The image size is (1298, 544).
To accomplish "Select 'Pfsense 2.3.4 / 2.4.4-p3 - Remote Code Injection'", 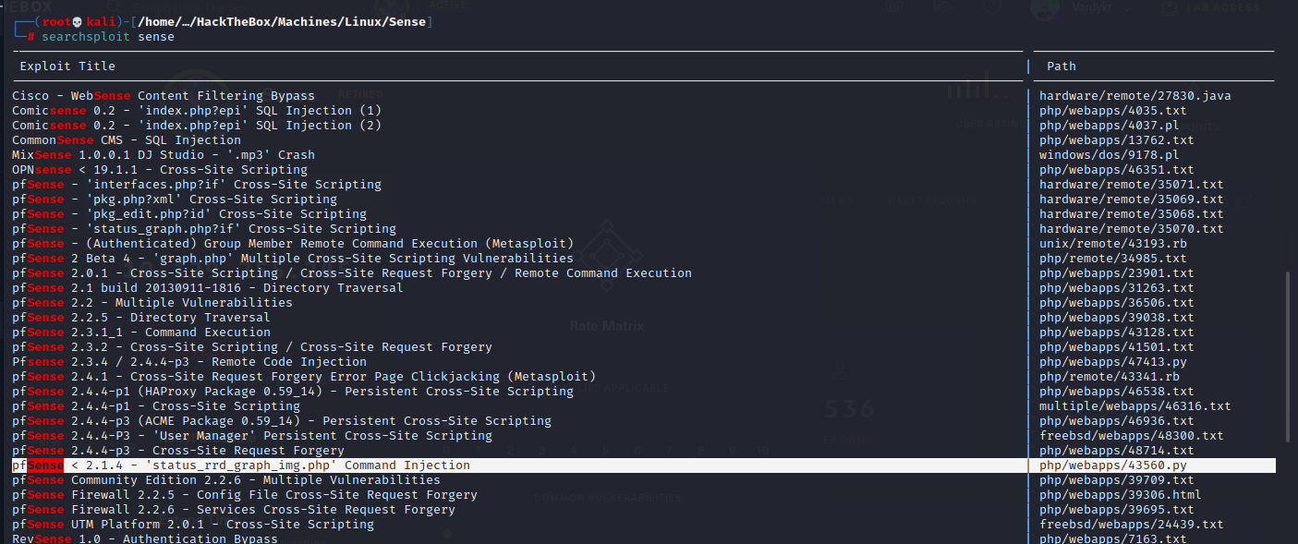I will pyautogui.click(x=189, y=362).
